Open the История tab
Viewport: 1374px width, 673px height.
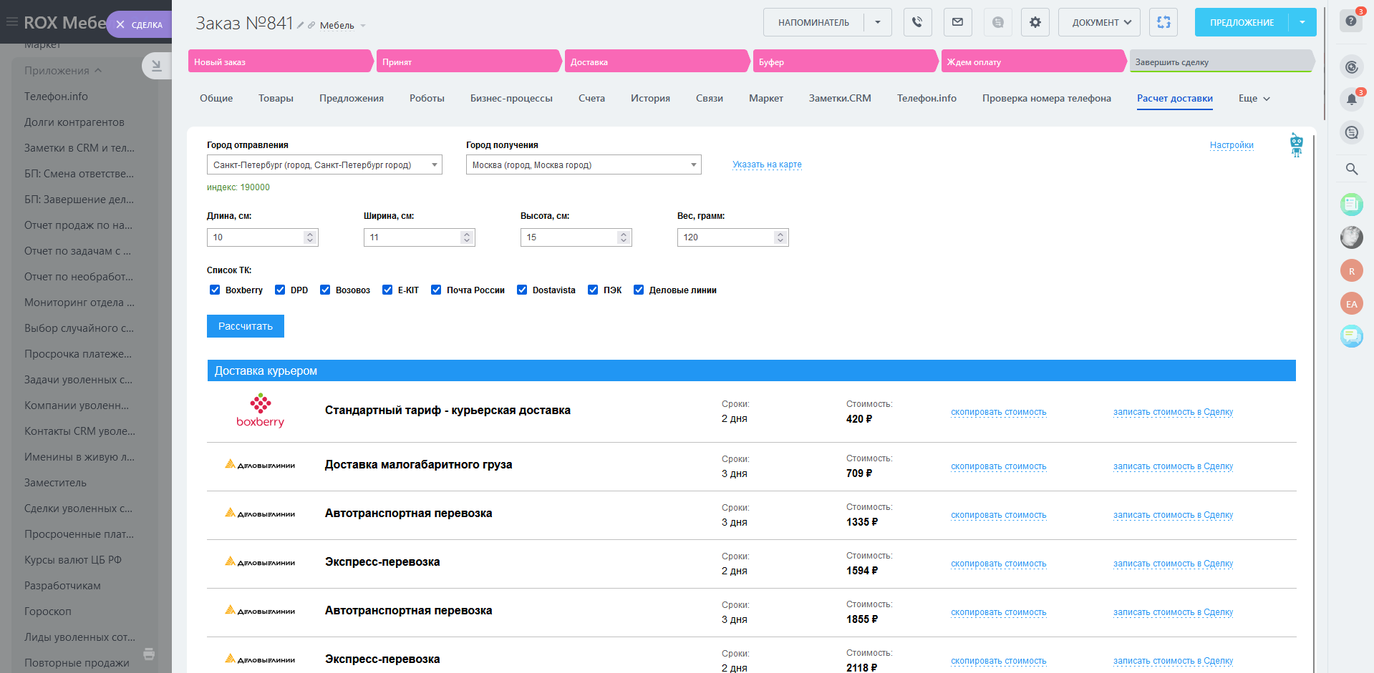pyautogui.click(x=650, y=99)
